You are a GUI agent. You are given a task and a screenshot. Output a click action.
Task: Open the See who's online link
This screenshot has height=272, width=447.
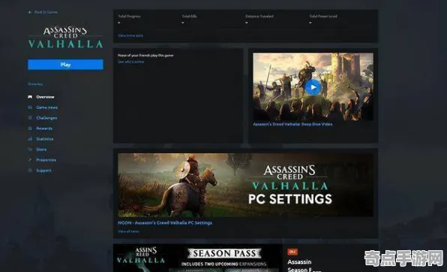click(x=130, y=62)
